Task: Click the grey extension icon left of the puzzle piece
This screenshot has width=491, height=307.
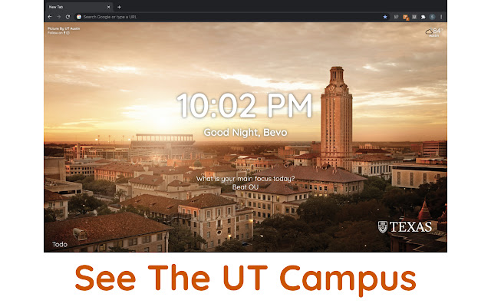Action: [414, 17]
